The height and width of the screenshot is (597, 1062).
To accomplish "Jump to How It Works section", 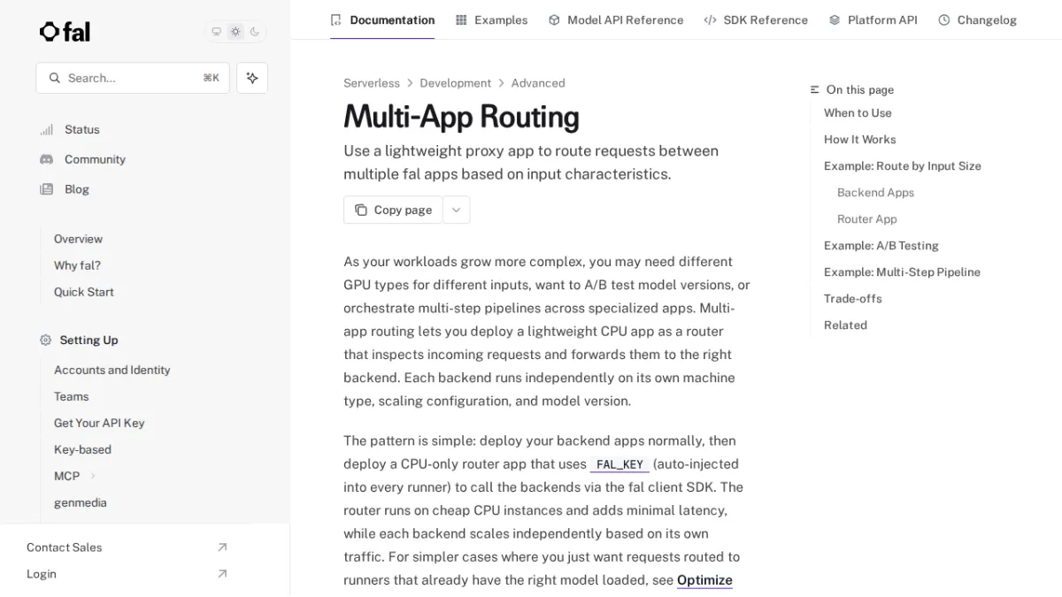I will tap(860, 140).
